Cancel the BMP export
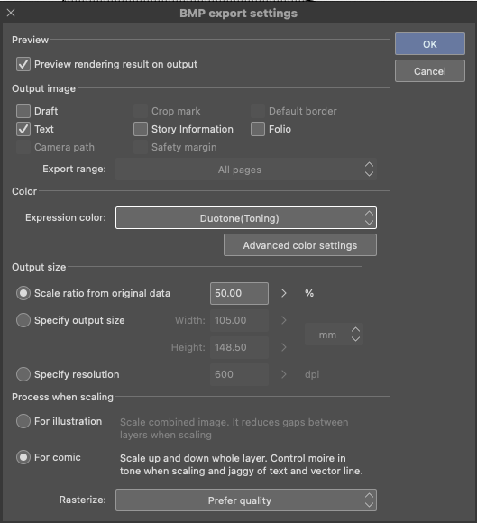The height and width of the screenshot is (523, 477). tap(429, 70)
